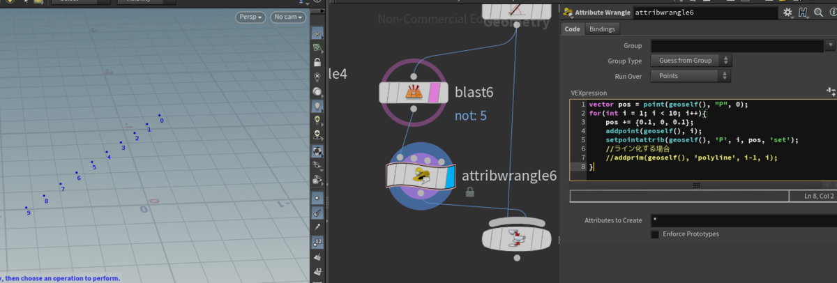This screenshot has width=837, height=283.
Task: Toggle the primitive normals display icon
Action: point(317,257)
